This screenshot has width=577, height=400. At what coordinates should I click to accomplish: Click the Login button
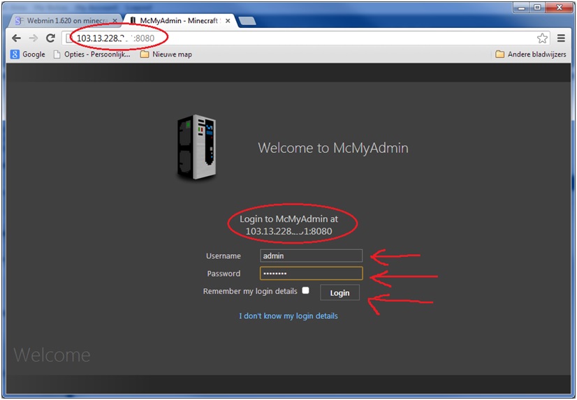point(339,292)
